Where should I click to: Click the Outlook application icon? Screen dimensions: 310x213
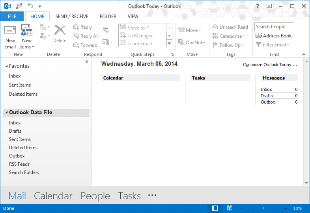pyautogui.click(x=7, y=6)
